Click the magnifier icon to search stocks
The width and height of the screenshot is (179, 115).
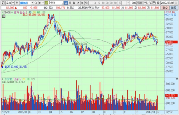36,2
